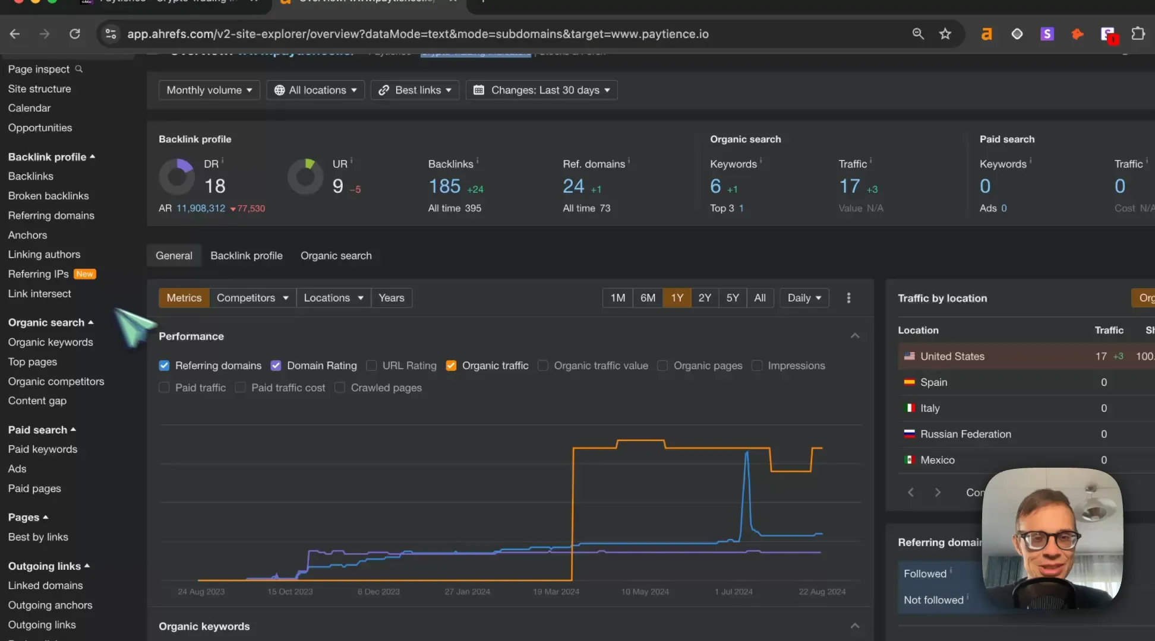Open chart options three-dot menu
1155x641 pixels.
848,298
